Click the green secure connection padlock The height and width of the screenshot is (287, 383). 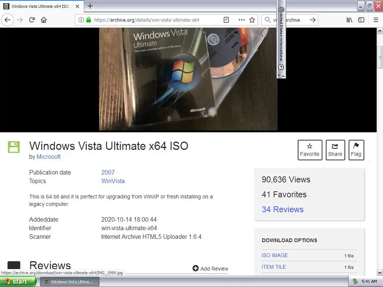(x=89, y=20)
